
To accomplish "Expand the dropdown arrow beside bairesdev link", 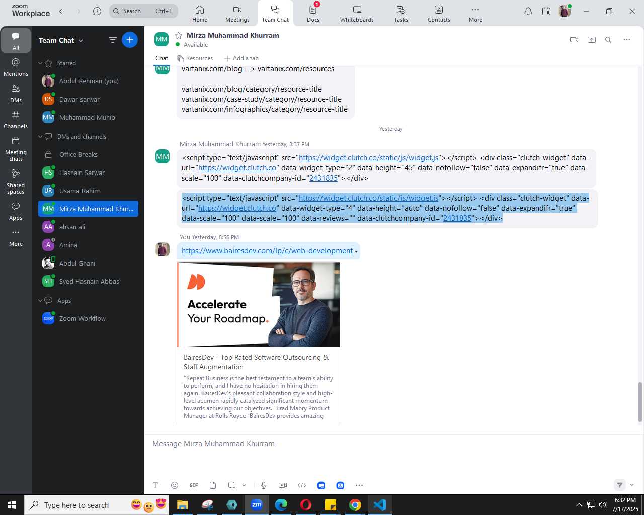I will click(x=356, y=251).
